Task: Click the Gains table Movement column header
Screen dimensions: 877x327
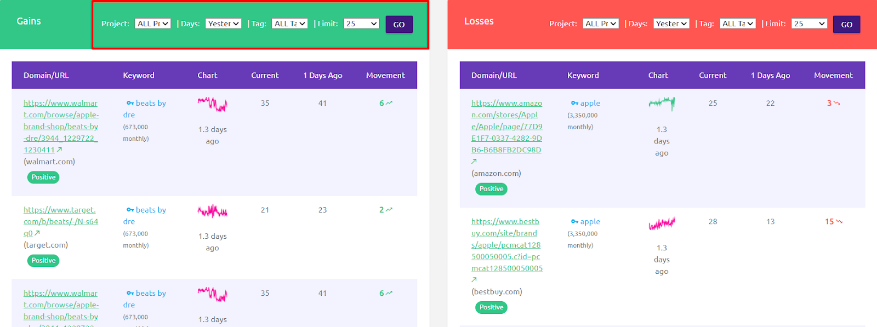Action: (385, 75)
